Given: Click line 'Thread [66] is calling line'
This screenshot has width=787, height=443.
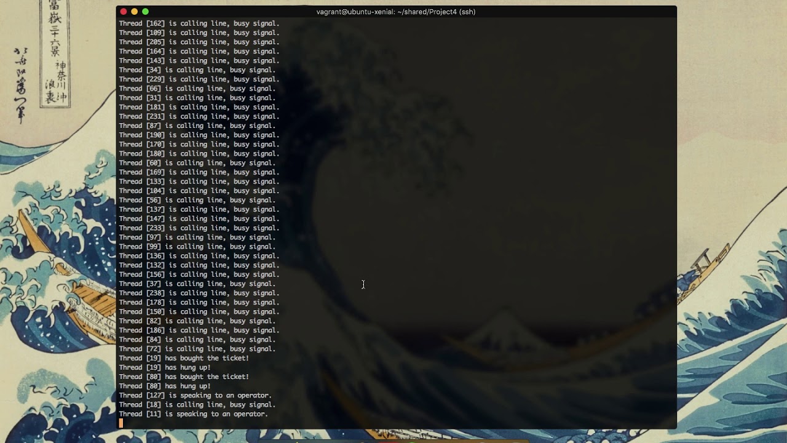Looking at the screenshot, I should coord(197,89).
